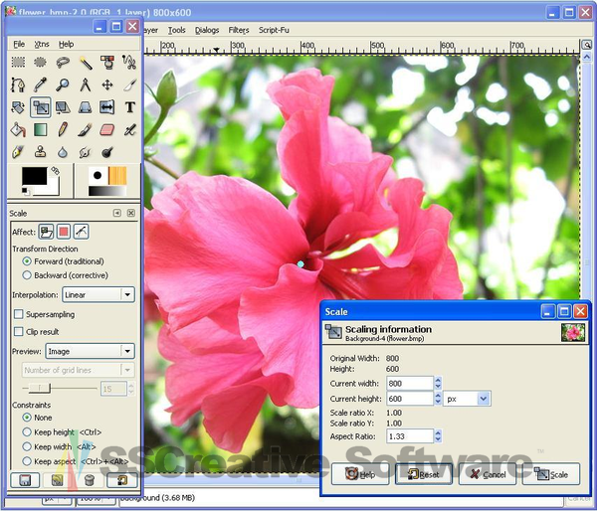Select the Paths tool
The width and height of the screenshot is (597, 511).
pos(18,85)
